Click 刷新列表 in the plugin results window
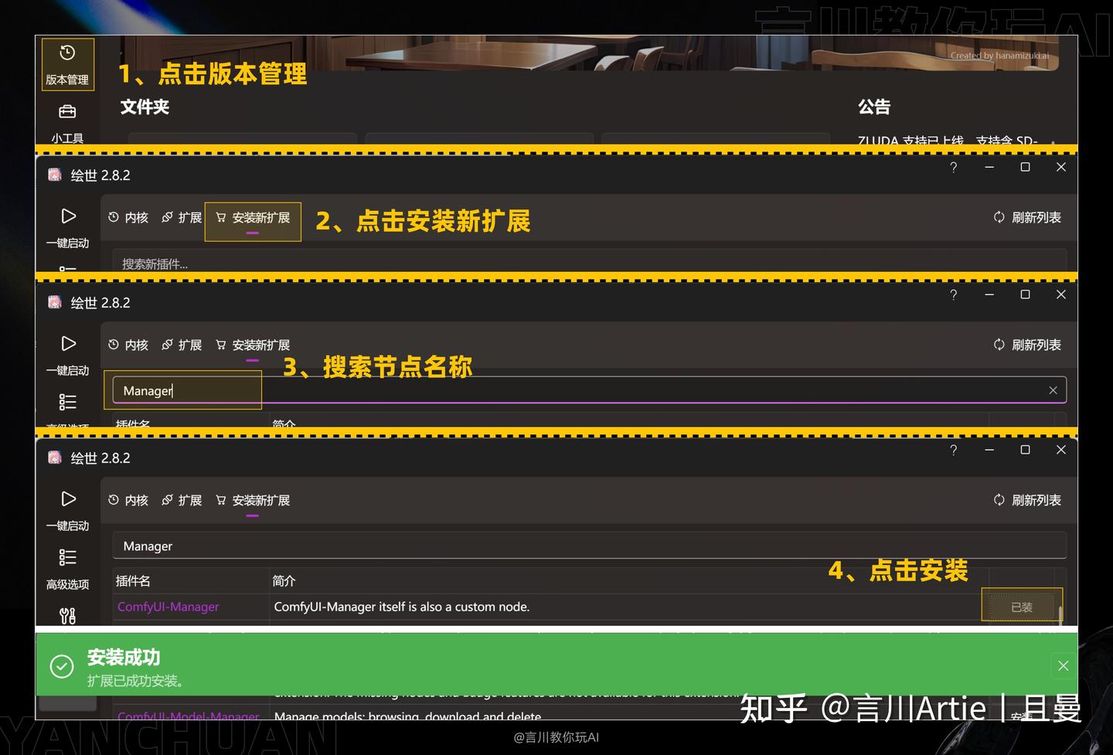Screen dimensions: 1113x755 [1027, 501]
